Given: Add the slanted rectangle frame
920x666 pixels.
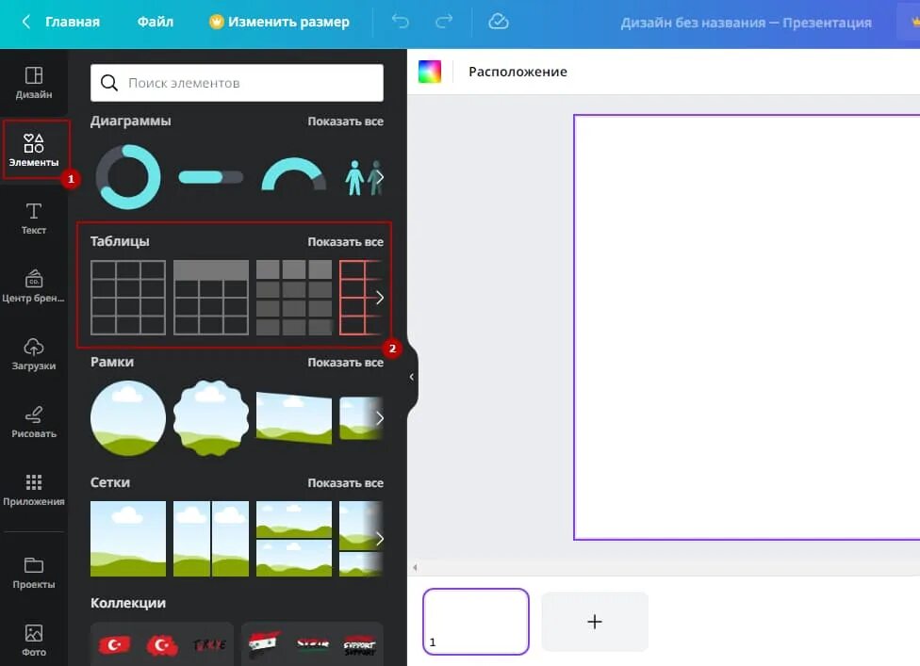Looking at the screenshot, I should (x=294, y=418).
